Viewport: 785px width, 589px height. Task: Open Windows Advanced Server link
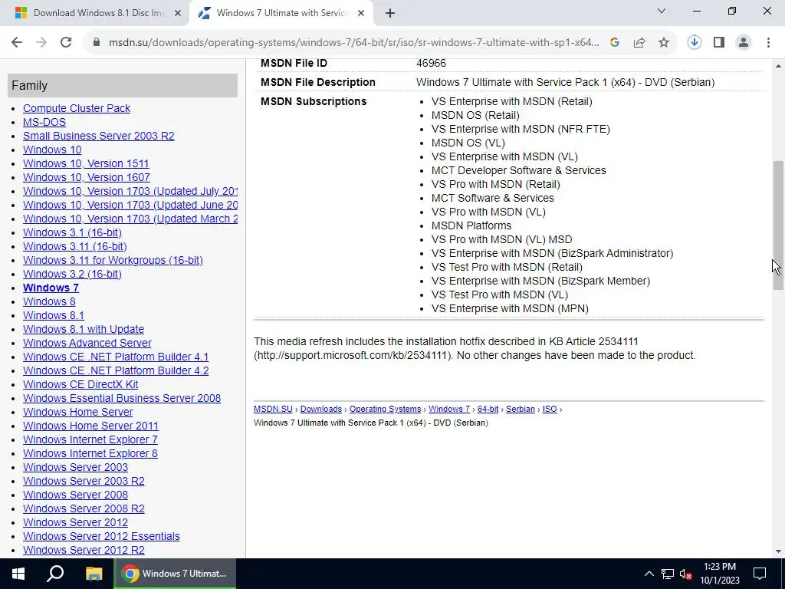click(x=87, y=343)
